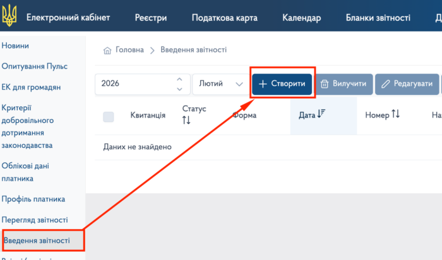Click the Ukrainian trident emblem logo
This screenshot has height=260, width=442.
9,17
